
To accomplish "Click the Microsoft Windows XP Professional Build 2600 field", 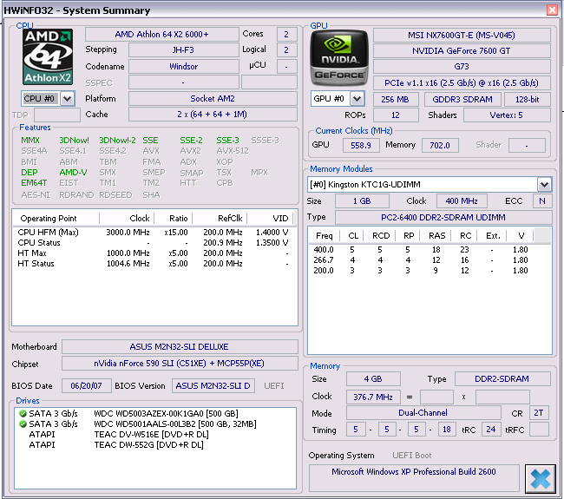I will pos(414,478).
